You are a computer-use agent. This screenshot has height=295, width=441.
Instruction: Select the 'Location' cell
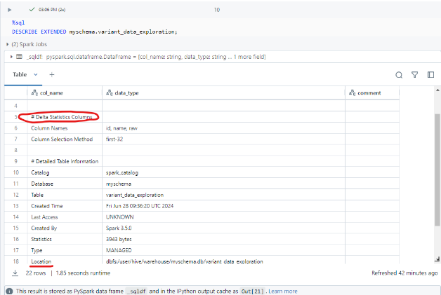[65, 260]
